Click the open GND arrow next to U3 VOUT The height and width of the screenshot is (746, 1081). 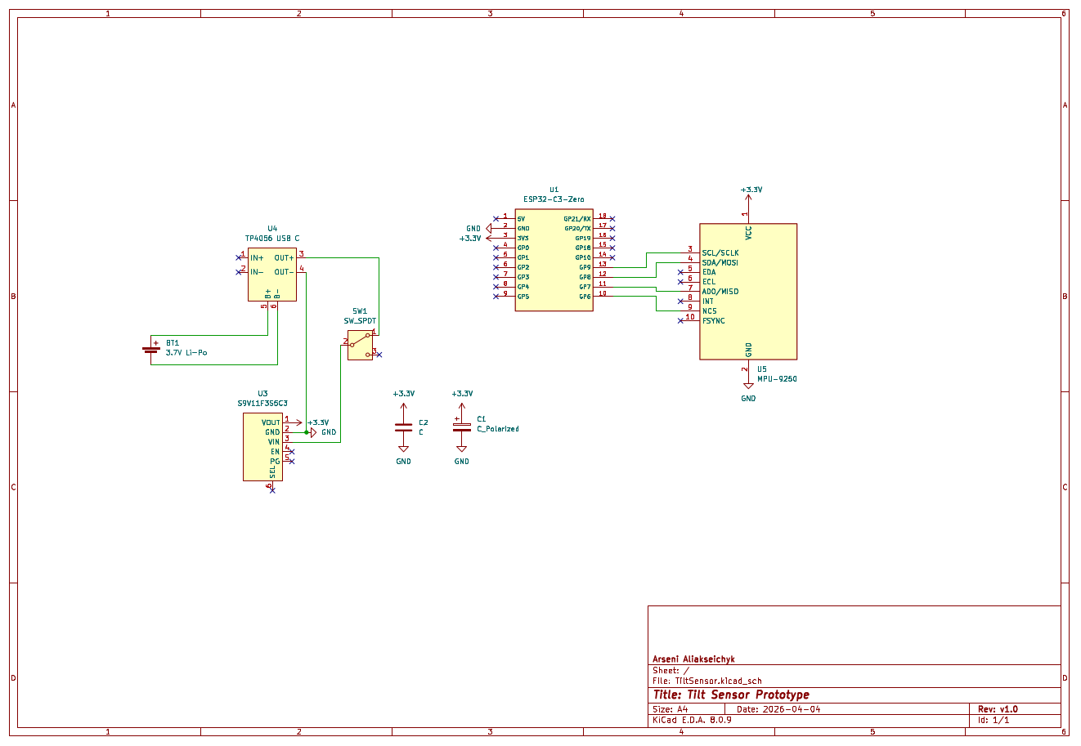pos(313,431)
